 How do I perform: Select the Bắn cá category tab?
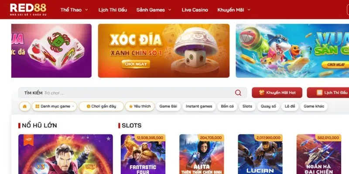tap(227, 106)
